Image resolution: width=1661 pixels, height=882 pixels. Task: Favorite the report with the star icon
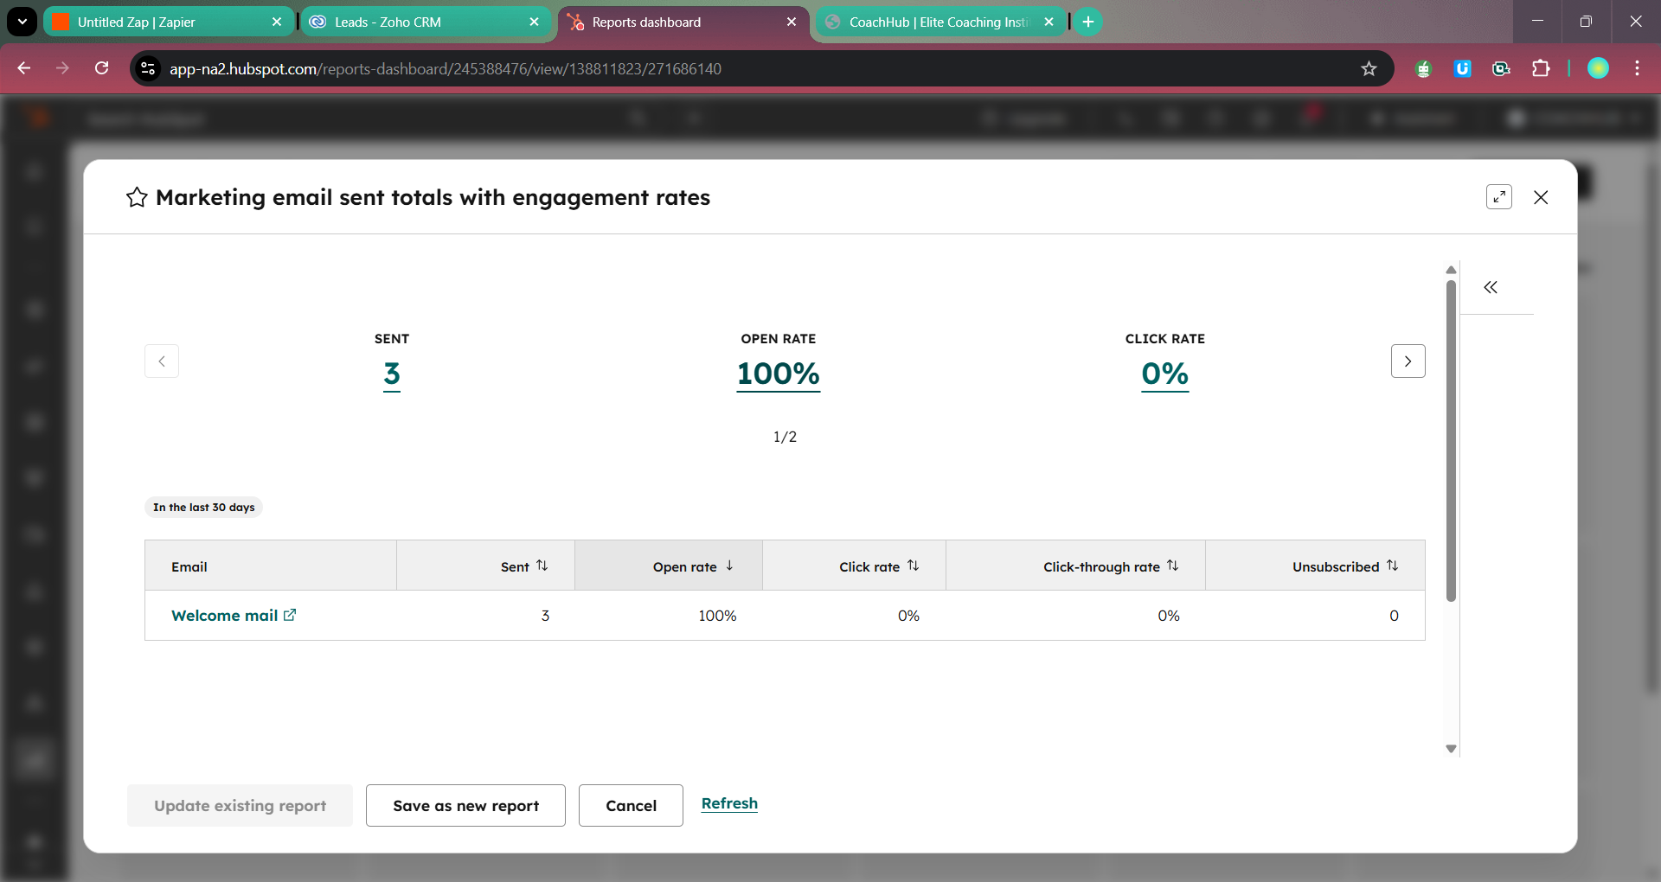137,198
